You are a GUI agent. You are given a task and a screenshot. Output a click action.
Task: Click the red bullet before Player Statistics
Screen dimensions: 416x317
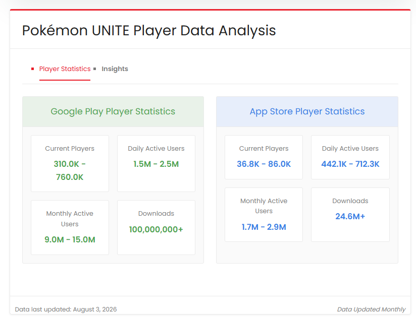(33, 69)
